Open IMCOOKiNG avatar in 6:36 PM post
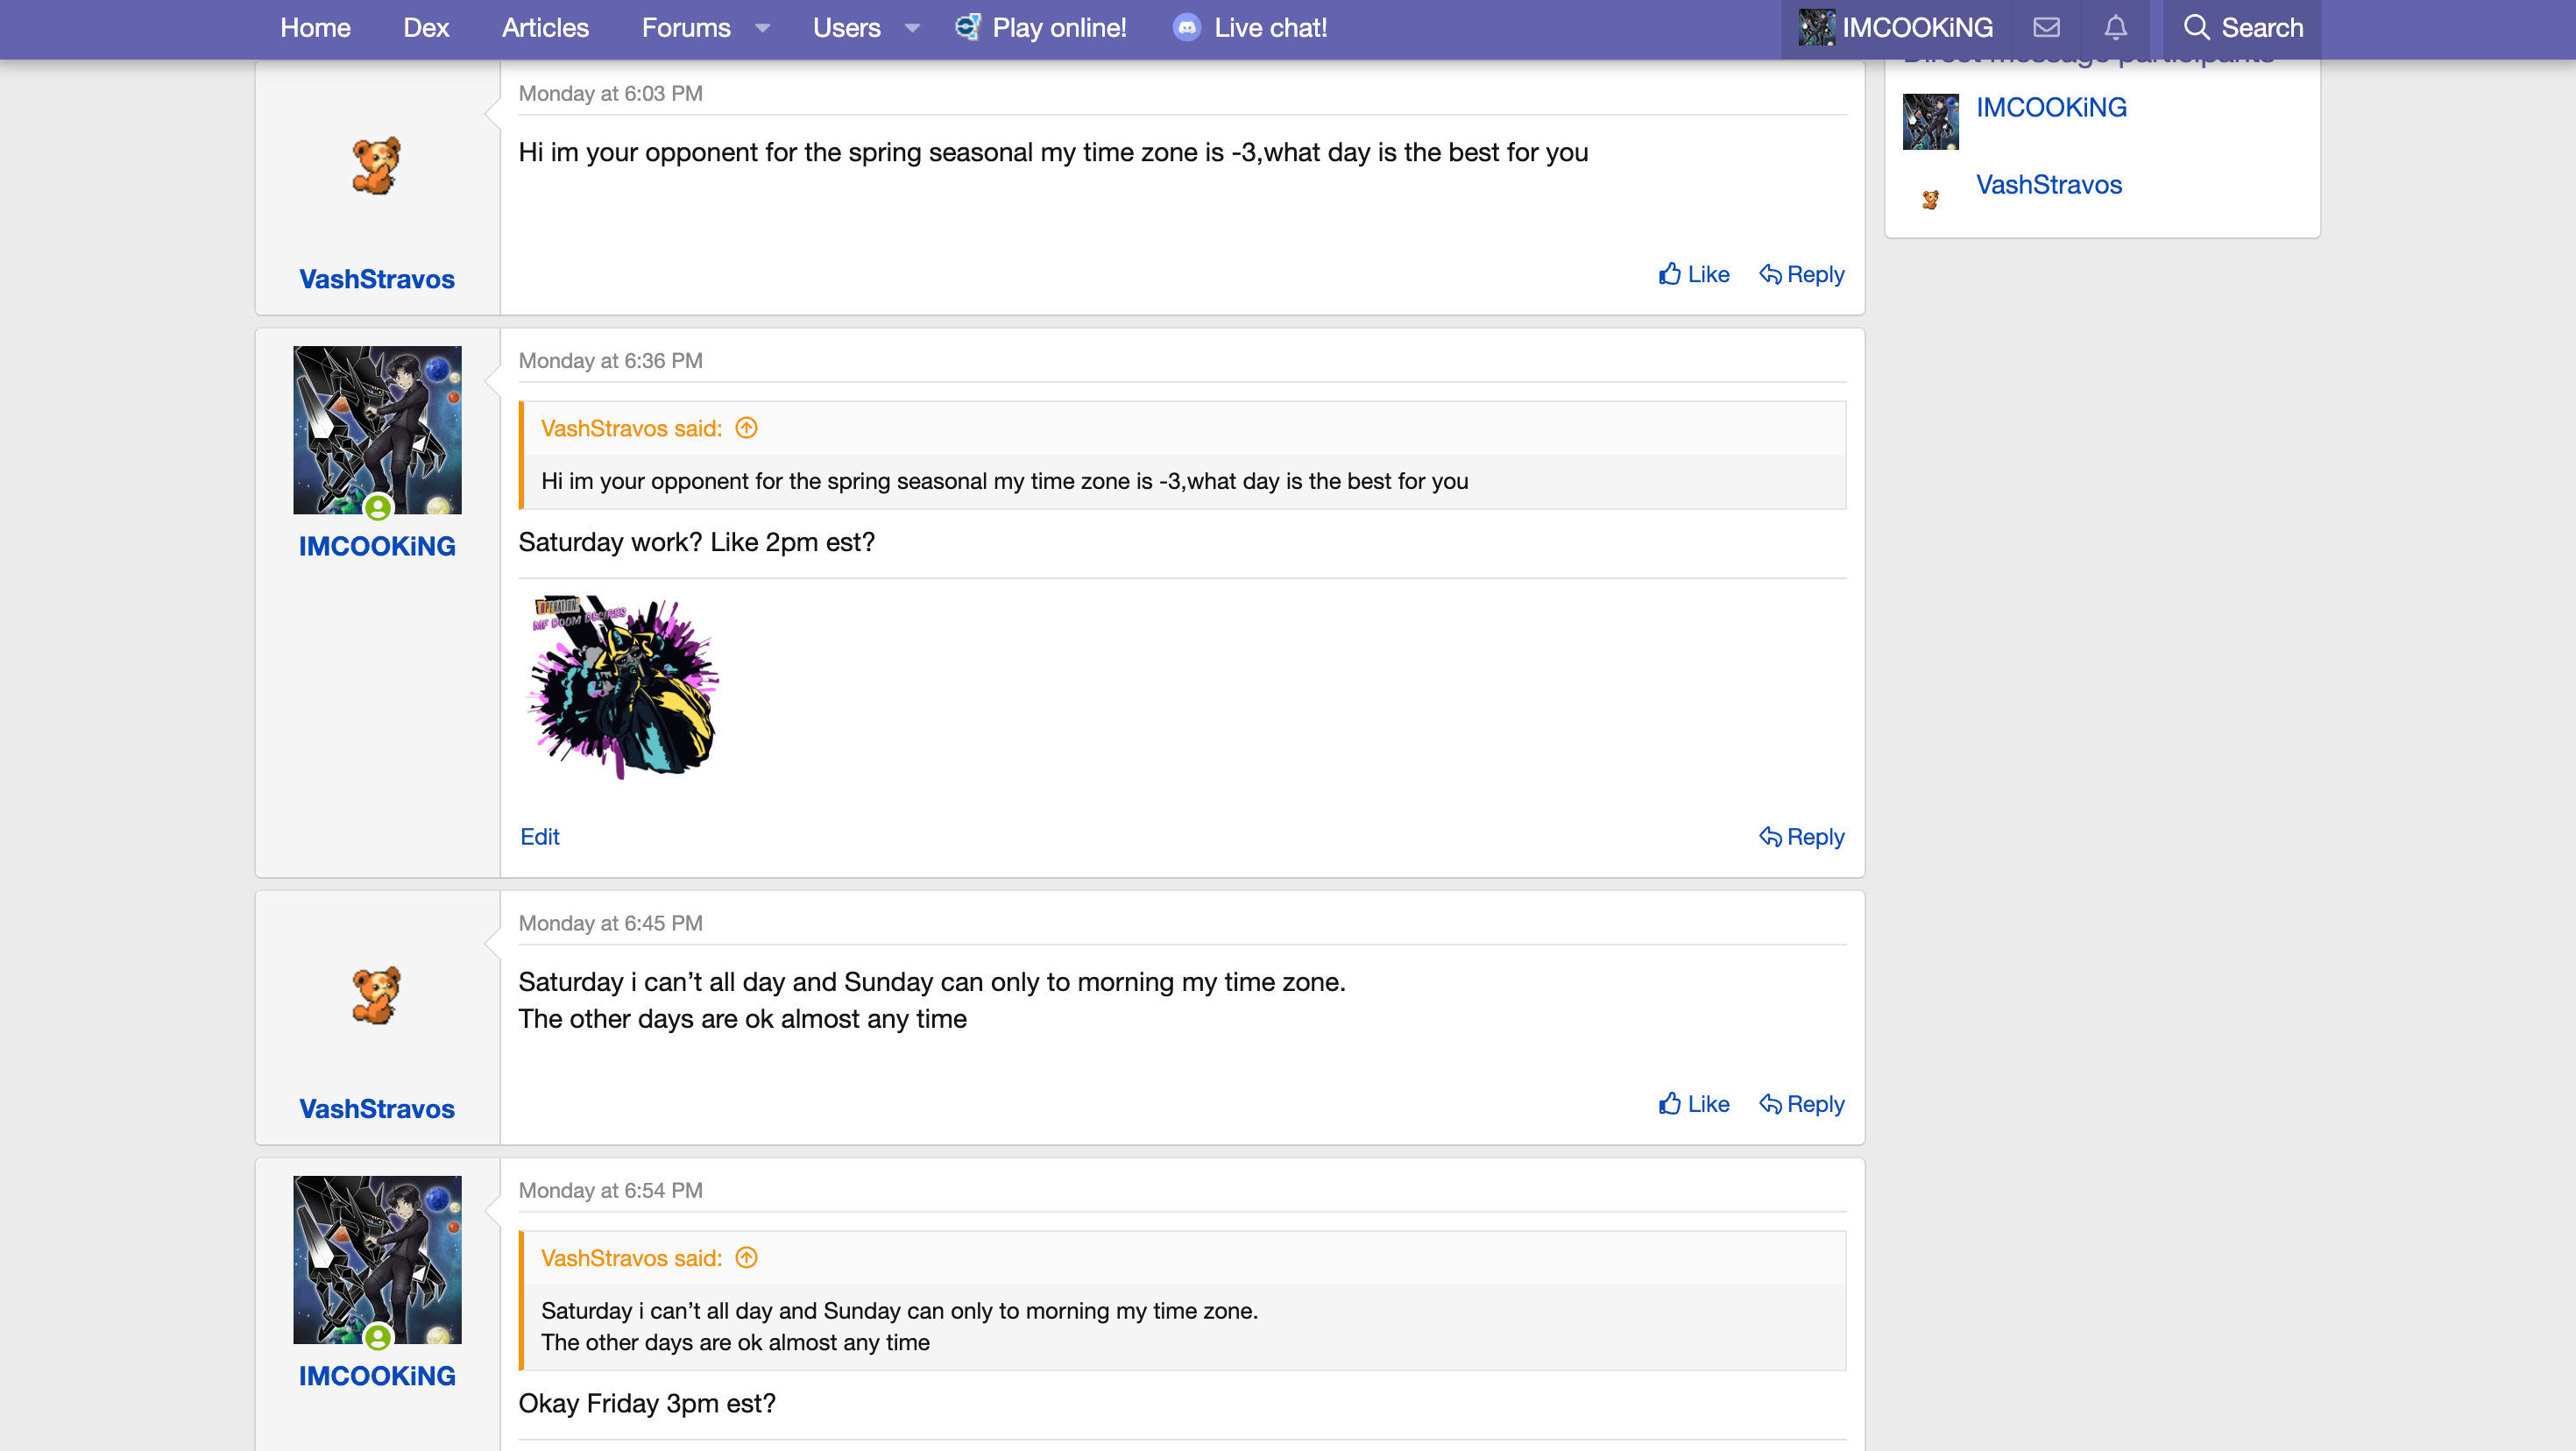The image size is (2576, 1451). (x=377, y=430)
